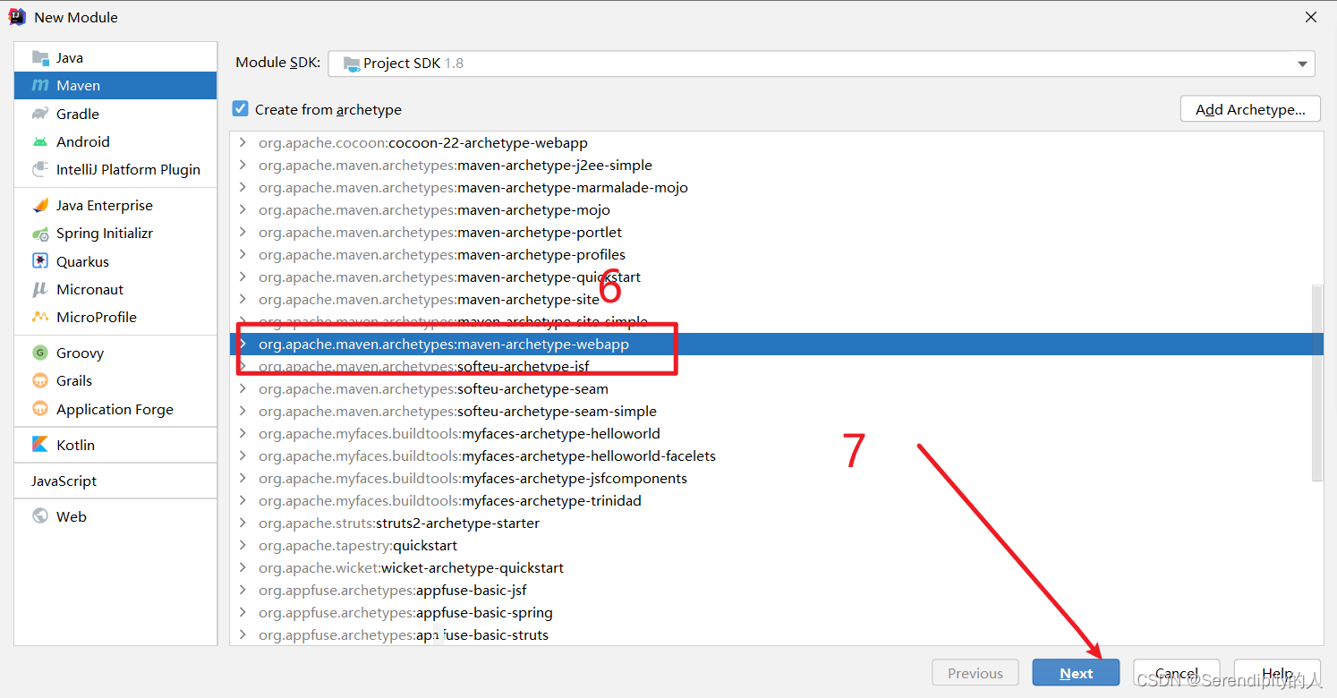1337x698 pixels.
Task: Open Help for this dialog
Action: tap(1277, 673)
